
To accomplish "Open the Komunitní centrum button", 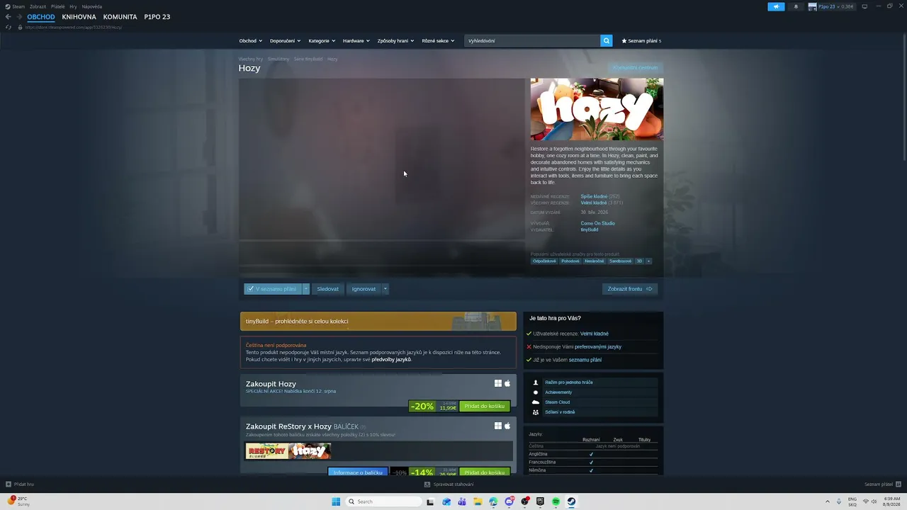I will click(x=636, y=68).
